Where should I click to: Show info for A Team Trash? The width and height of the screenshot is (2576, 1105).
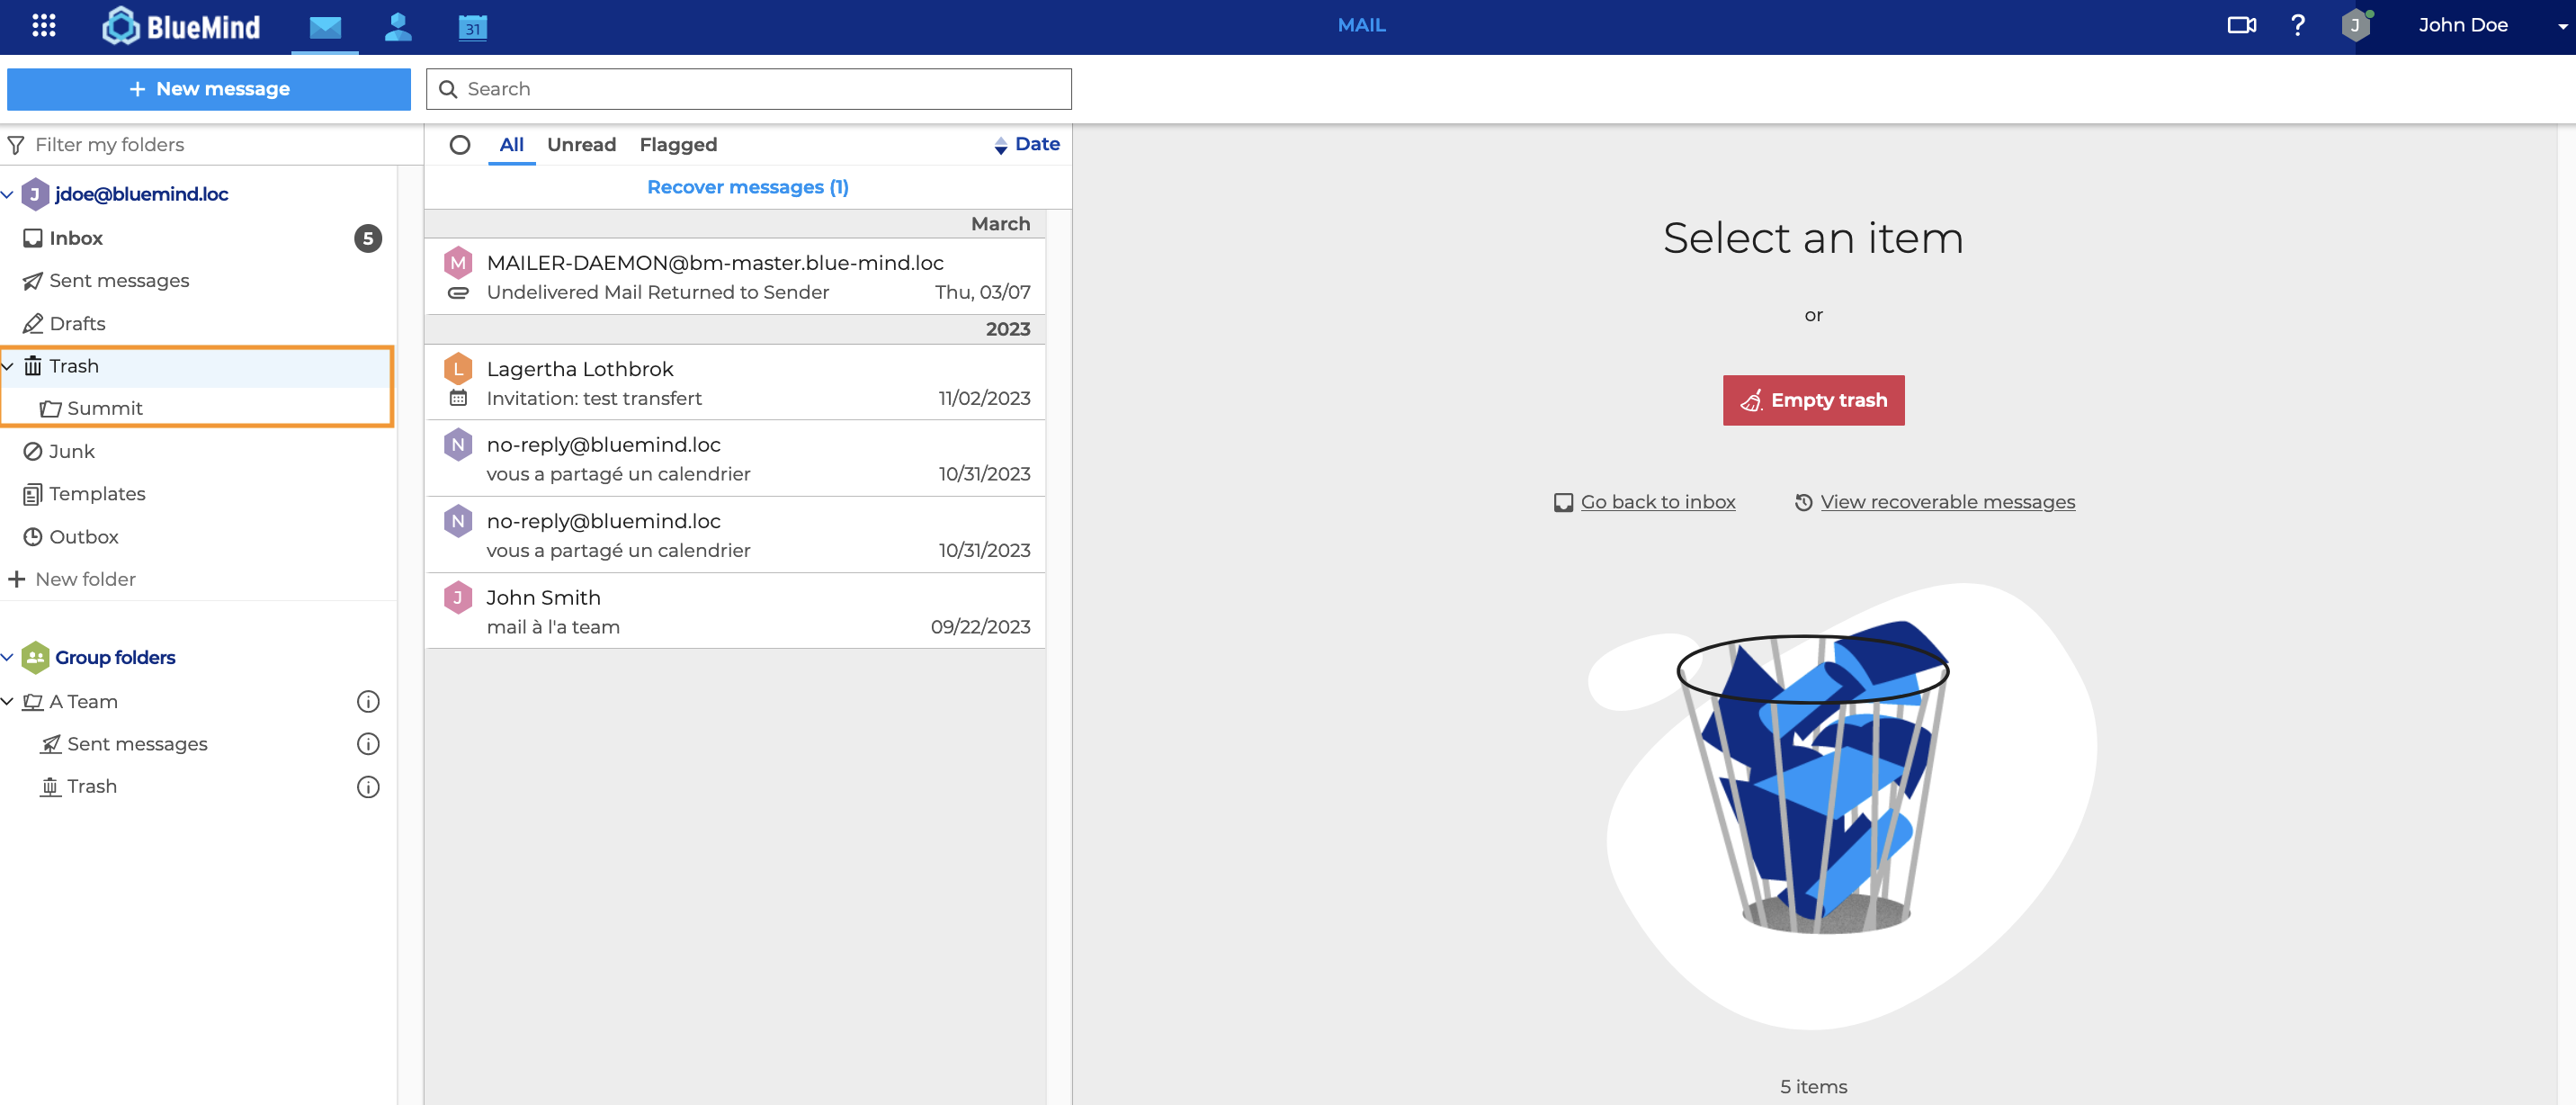coord(368,787)
